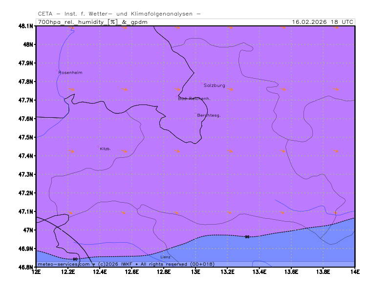Click the 80 contour label near 12.2E
The width and height of the screenshot is (391, 293).
pos(75,259)
